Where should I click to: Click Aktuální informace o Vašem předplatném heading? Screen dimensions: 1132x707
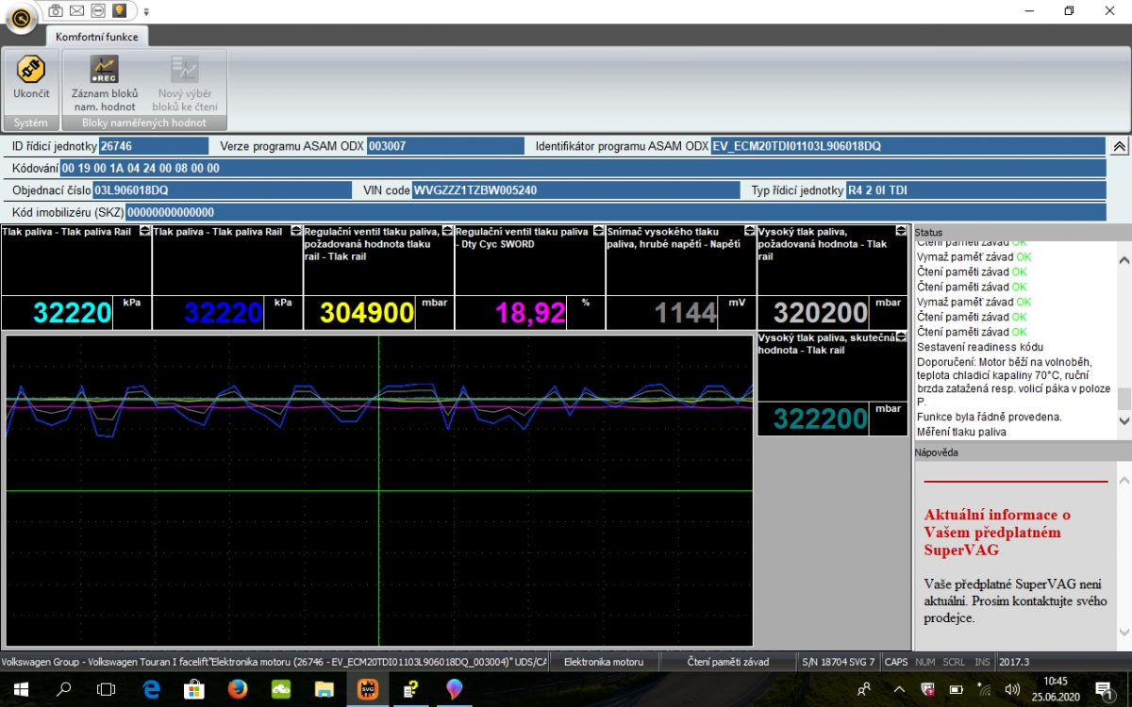(x=997, y=532)
